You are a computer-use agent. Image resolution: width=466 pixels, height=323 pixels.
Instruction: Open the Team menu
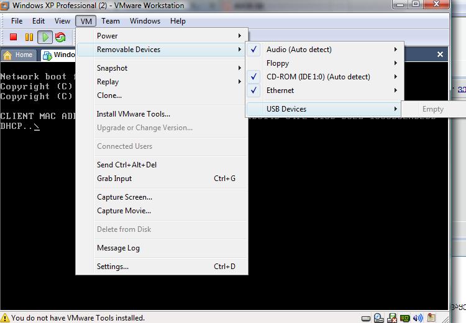point(111,21)
